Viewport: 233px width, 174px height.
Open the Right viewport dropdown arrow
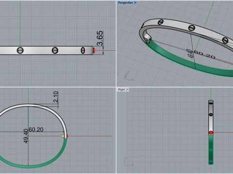coord(128,89)
